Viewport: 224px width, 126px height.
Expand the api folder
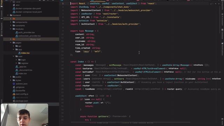pos(13,46)
